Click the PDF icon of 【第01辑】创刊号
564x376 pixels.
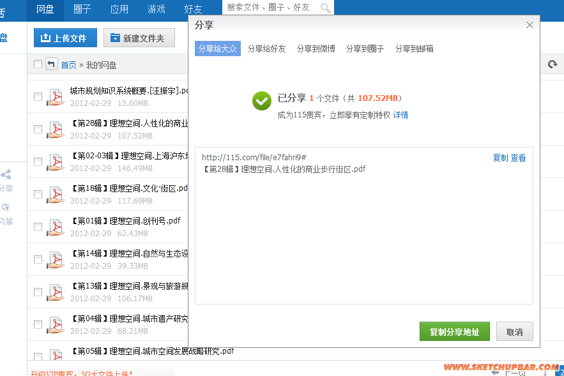click(x=56, y=227)
